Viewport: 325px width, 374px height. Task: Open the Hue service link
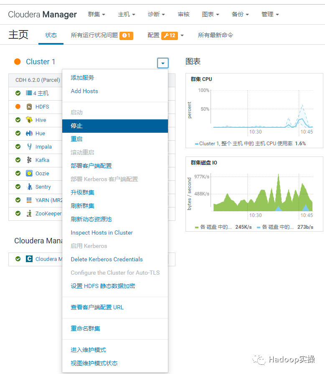[x=40, y=133]
